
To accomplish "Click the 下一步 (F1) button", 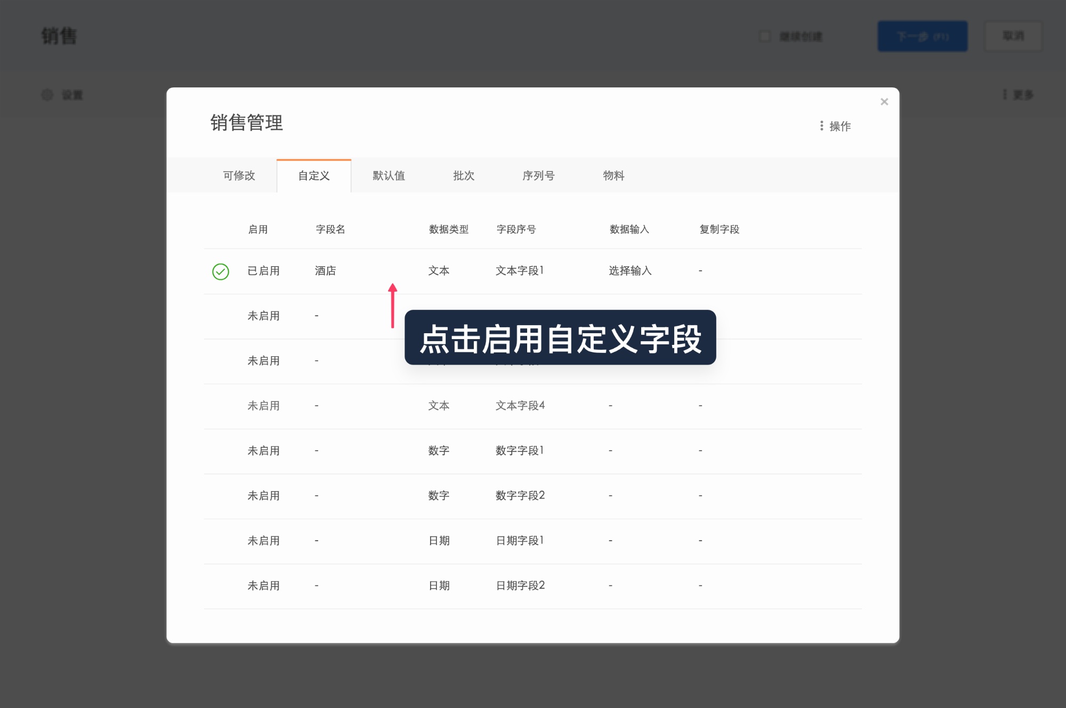I will coord(923,36).
